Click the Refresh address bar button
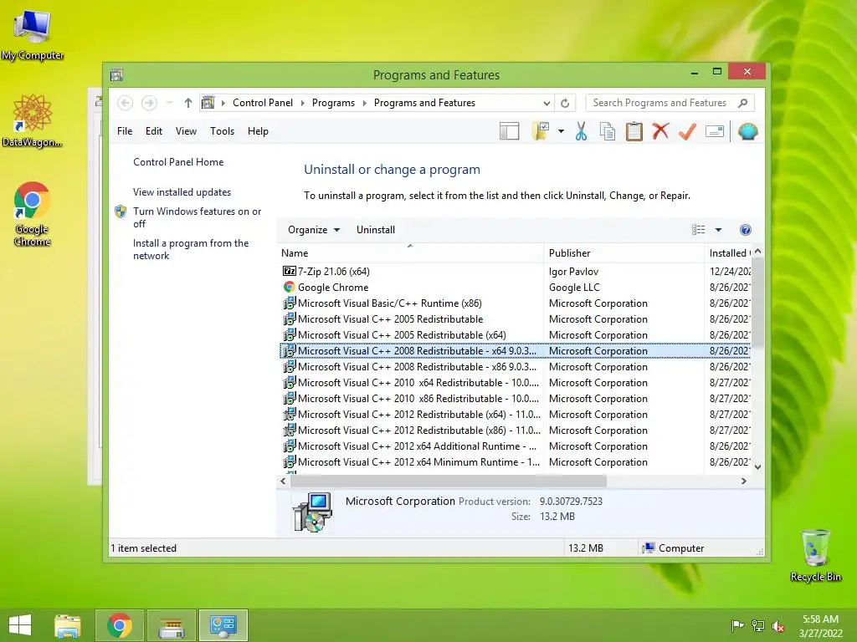Screen dimensions: 857x642 click(565, 103)
